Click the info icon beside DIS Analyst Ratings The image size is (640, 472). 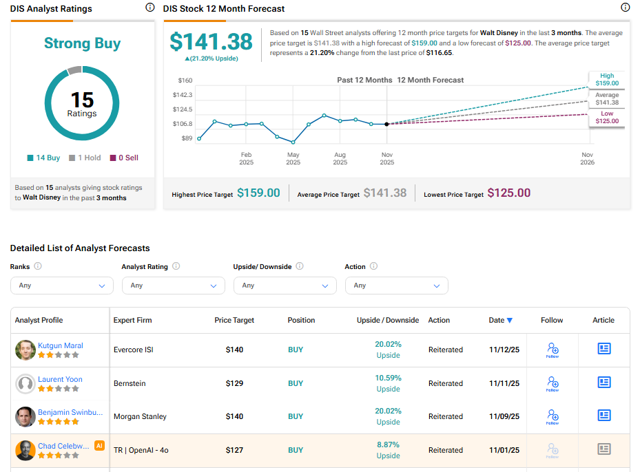click(x=150, y=8)
